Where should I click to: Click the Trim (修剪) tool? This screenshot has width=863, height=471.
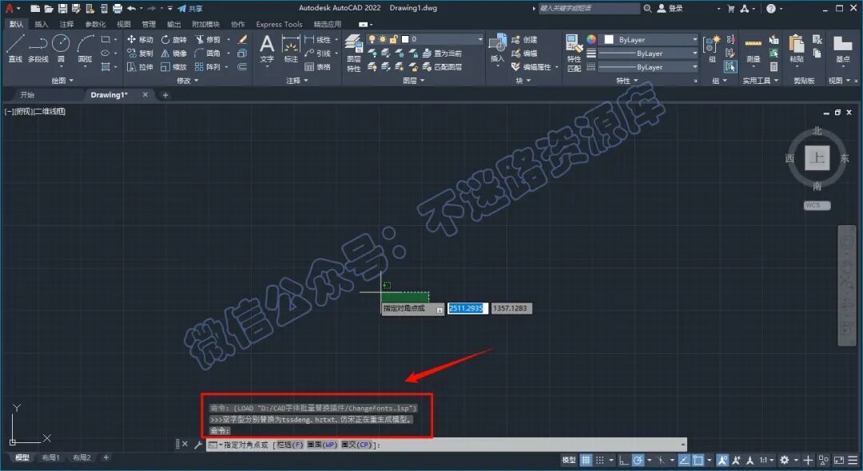(x=208, y=40)
